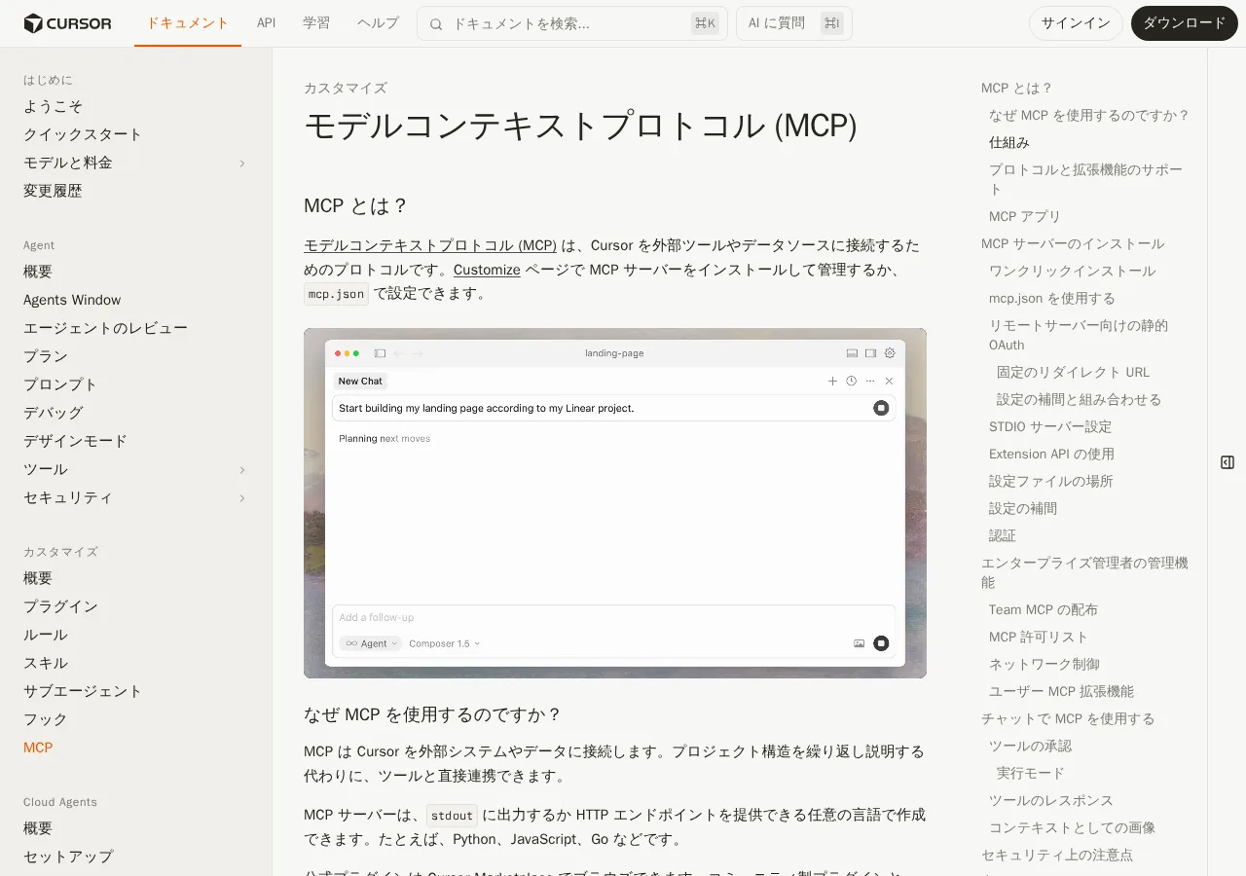Viewport: 1246px width, 876px height.
Task: Open デザインモード in the sidebar
Action: 75,442
